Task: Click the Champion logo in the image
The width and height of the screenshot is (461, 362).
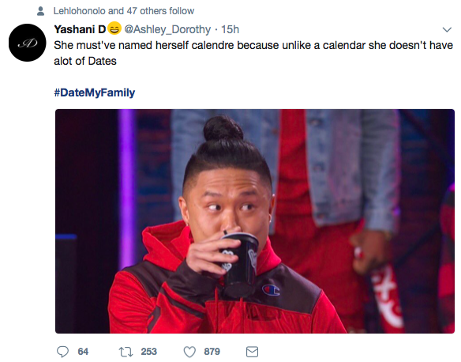Action: coord(271,290)
